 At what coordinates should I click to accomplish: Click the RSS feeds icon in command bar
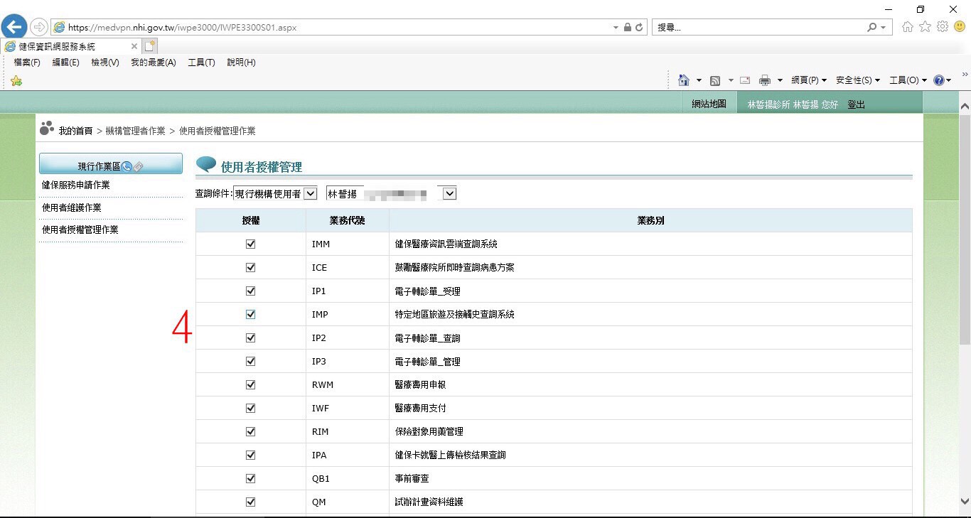pyautogui.click(x=715, y=80)
